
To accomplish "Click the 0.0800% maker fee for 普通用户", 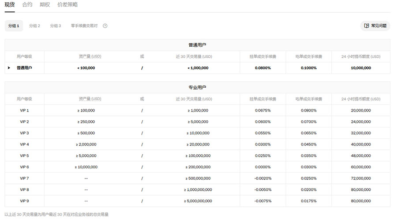I will [x=263, y=68].
